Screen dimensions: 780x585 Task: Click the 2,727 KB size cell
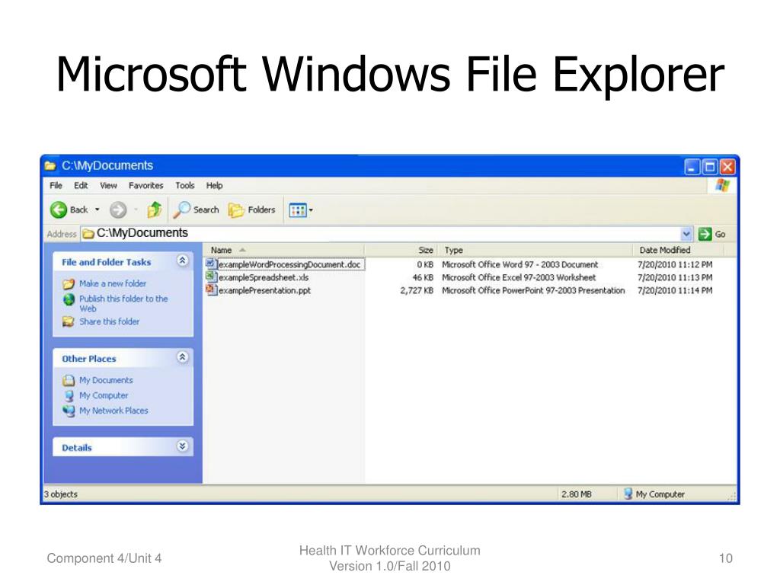click(x=417, y=290)
